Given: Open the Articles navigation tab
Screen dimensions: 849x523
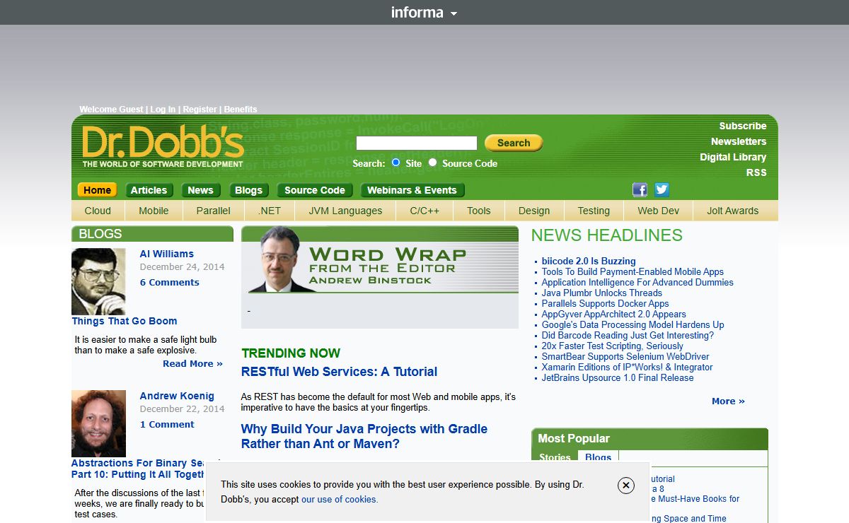Looking at the screenshot, I should click(149, 190).
